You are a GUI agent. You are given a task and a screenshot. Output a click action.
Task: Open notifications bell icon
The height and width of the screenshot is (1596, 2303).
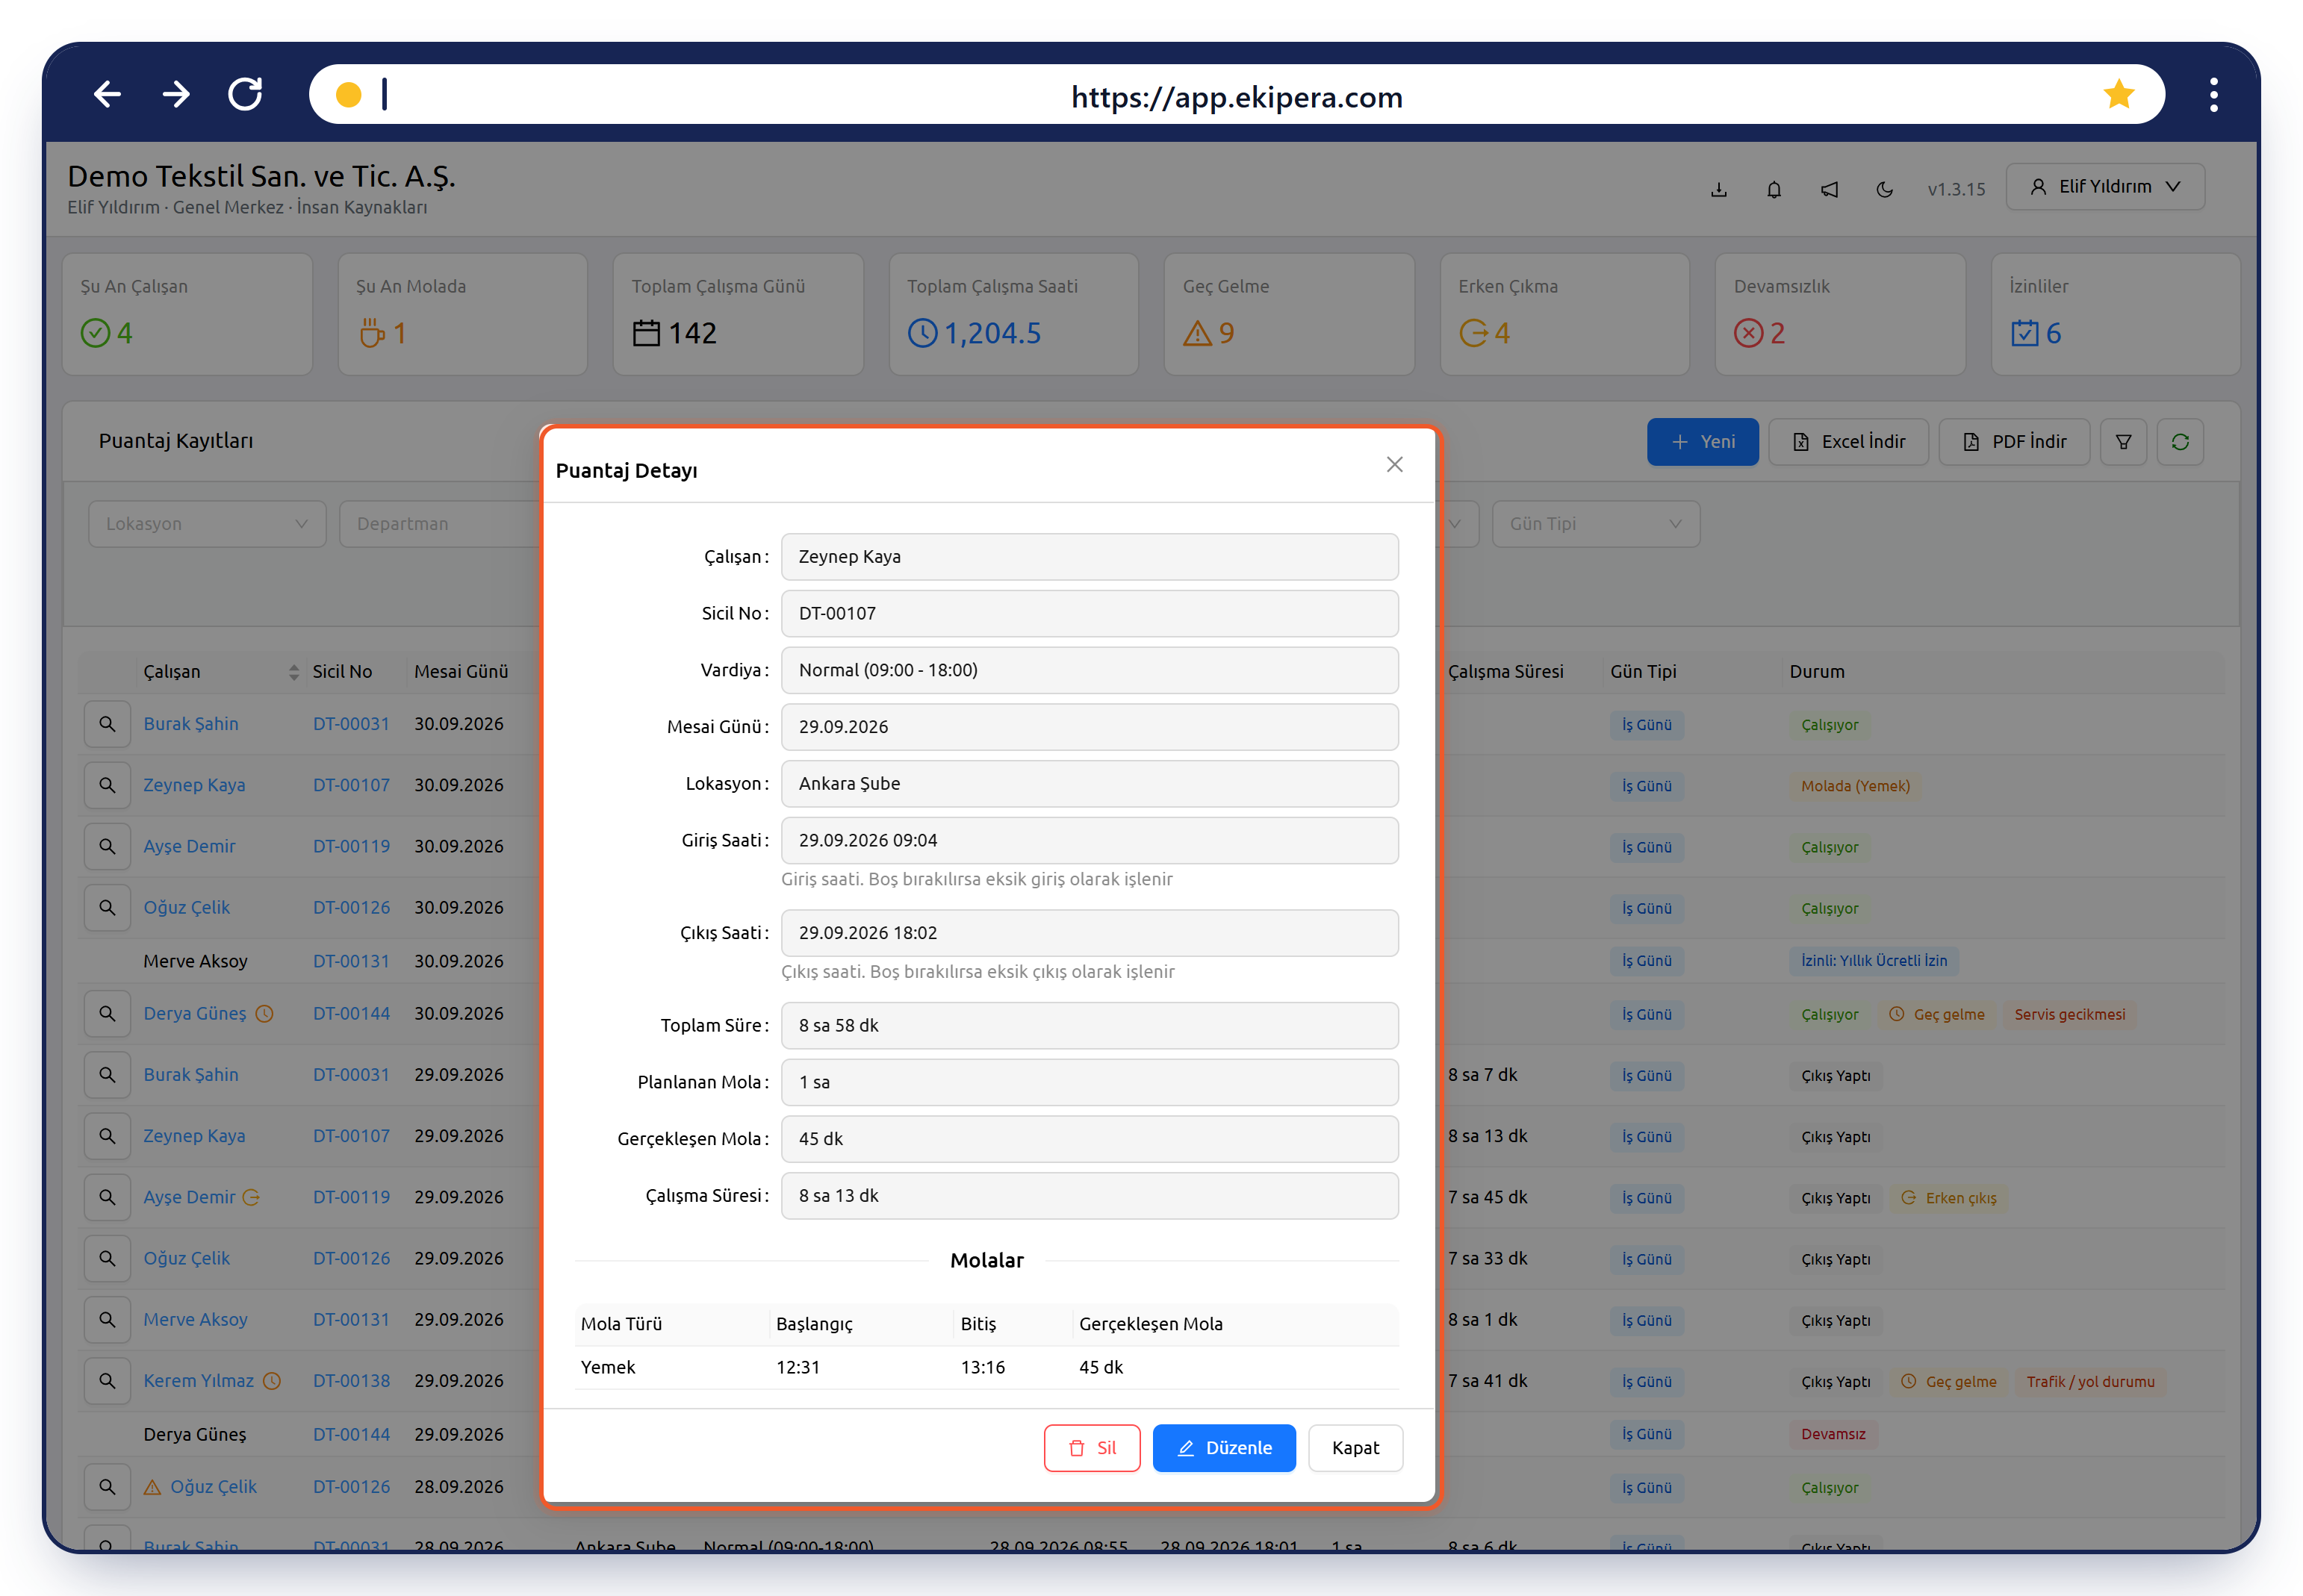1774,189
